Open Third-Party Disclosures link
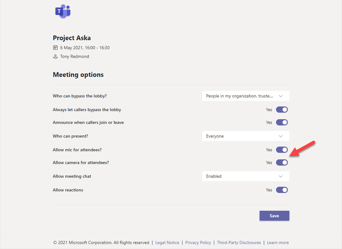This screenshot has width=342, height=249. (239, 242)
